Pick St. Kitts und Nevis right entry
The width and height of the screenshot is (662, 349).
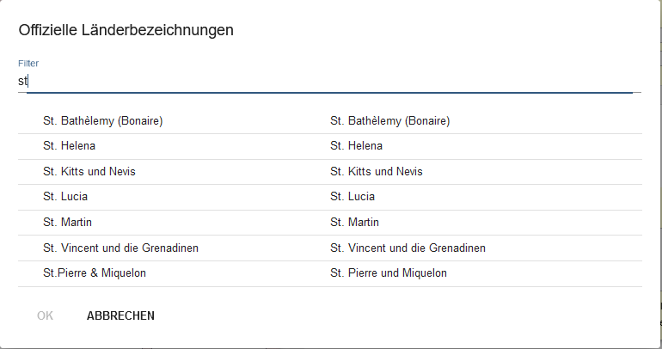coord(377,171)
